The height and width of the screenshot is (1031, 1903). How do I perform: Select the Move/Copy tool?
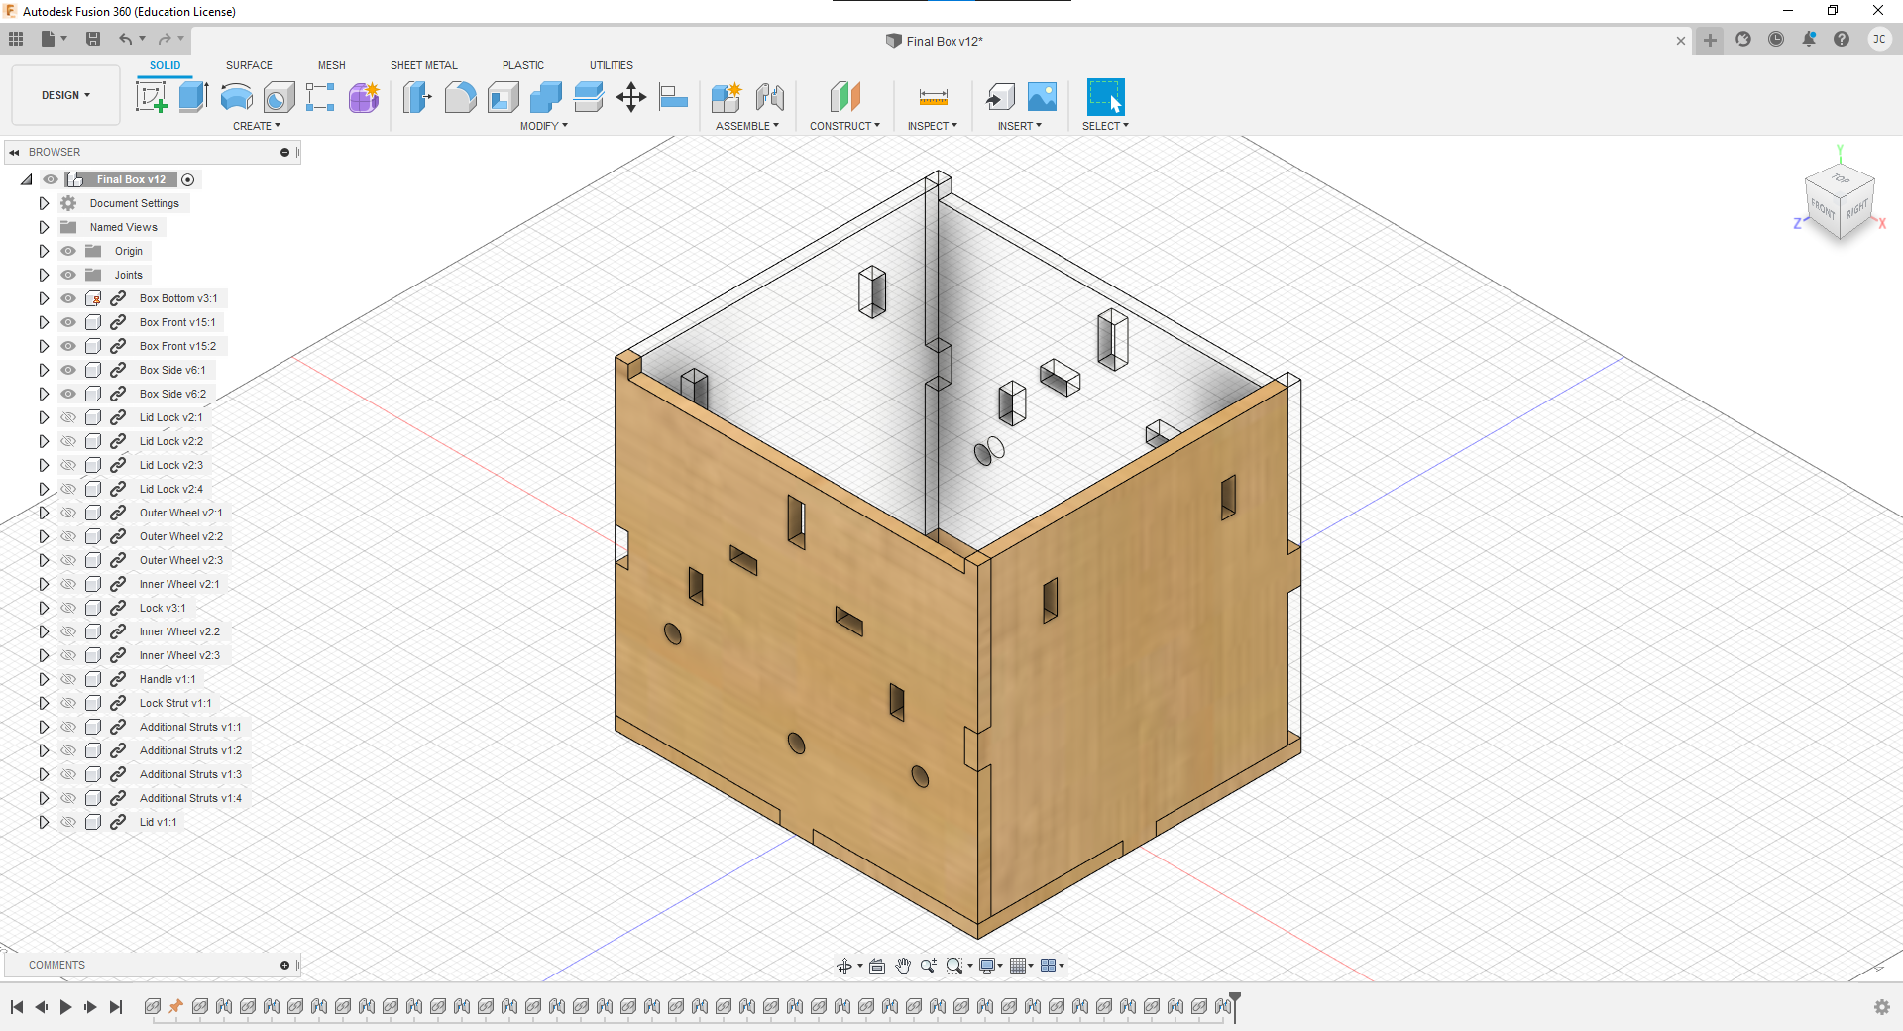pyautogui.click(x=631, y=97)
